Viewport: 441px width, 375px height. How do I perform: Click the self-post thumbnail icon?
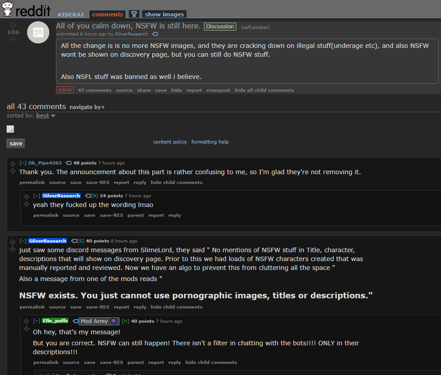pyautogui.click(x=38, y=32)
